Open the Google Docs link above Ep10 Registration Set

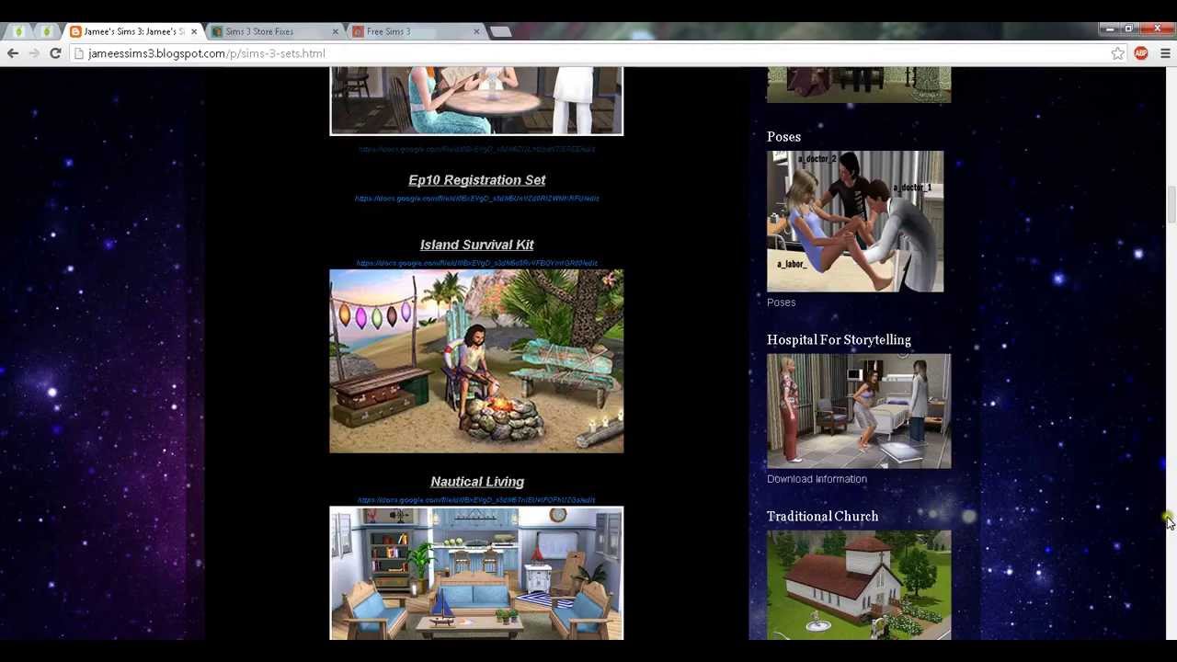(x=476, y=149)
